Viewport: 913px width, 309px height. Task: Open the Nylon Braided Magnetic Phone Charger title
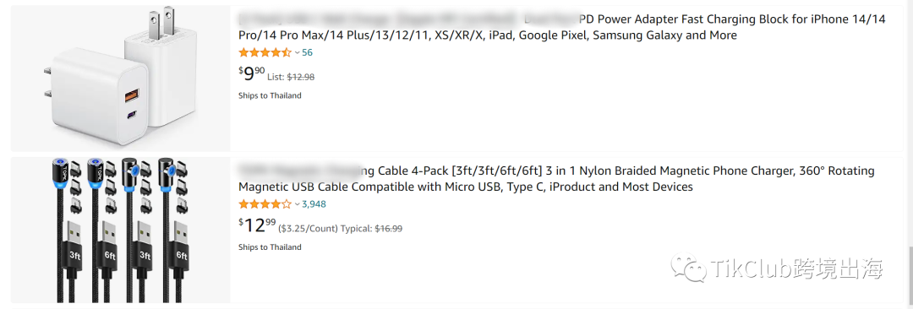coord(556,179)
